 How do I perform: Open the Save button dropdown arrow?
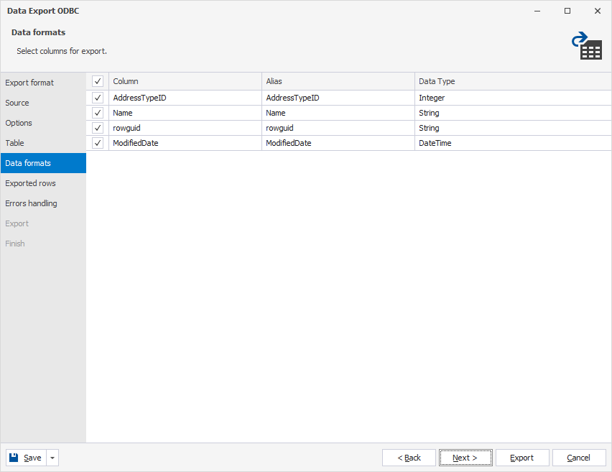pos(52,458)
